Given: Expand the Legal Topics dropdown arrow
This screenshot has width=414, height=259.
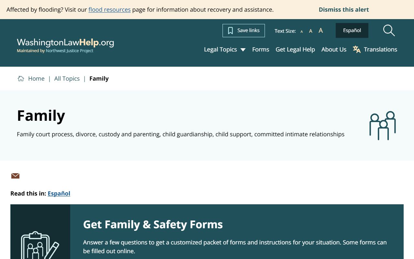Looking at the screenshot, I should coord(243,50).
